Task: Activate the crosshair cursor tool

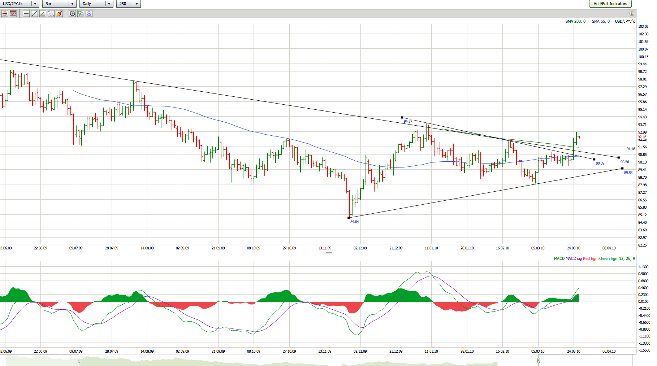Action: pos(5,14)
